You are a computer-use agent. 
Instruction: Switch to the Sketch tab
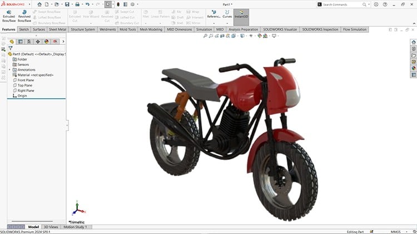click(24, 29)
